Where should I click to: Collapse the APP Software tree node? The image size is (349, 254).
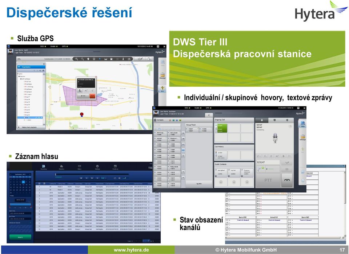click(21, 79)
